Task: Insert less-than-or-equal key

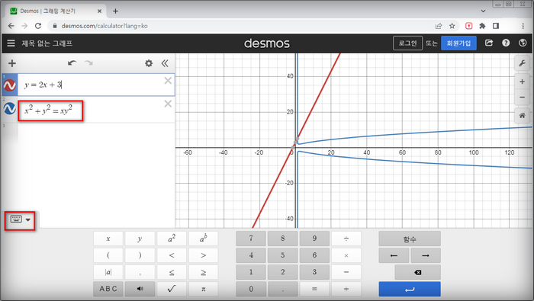Action: tap(172, 272)
